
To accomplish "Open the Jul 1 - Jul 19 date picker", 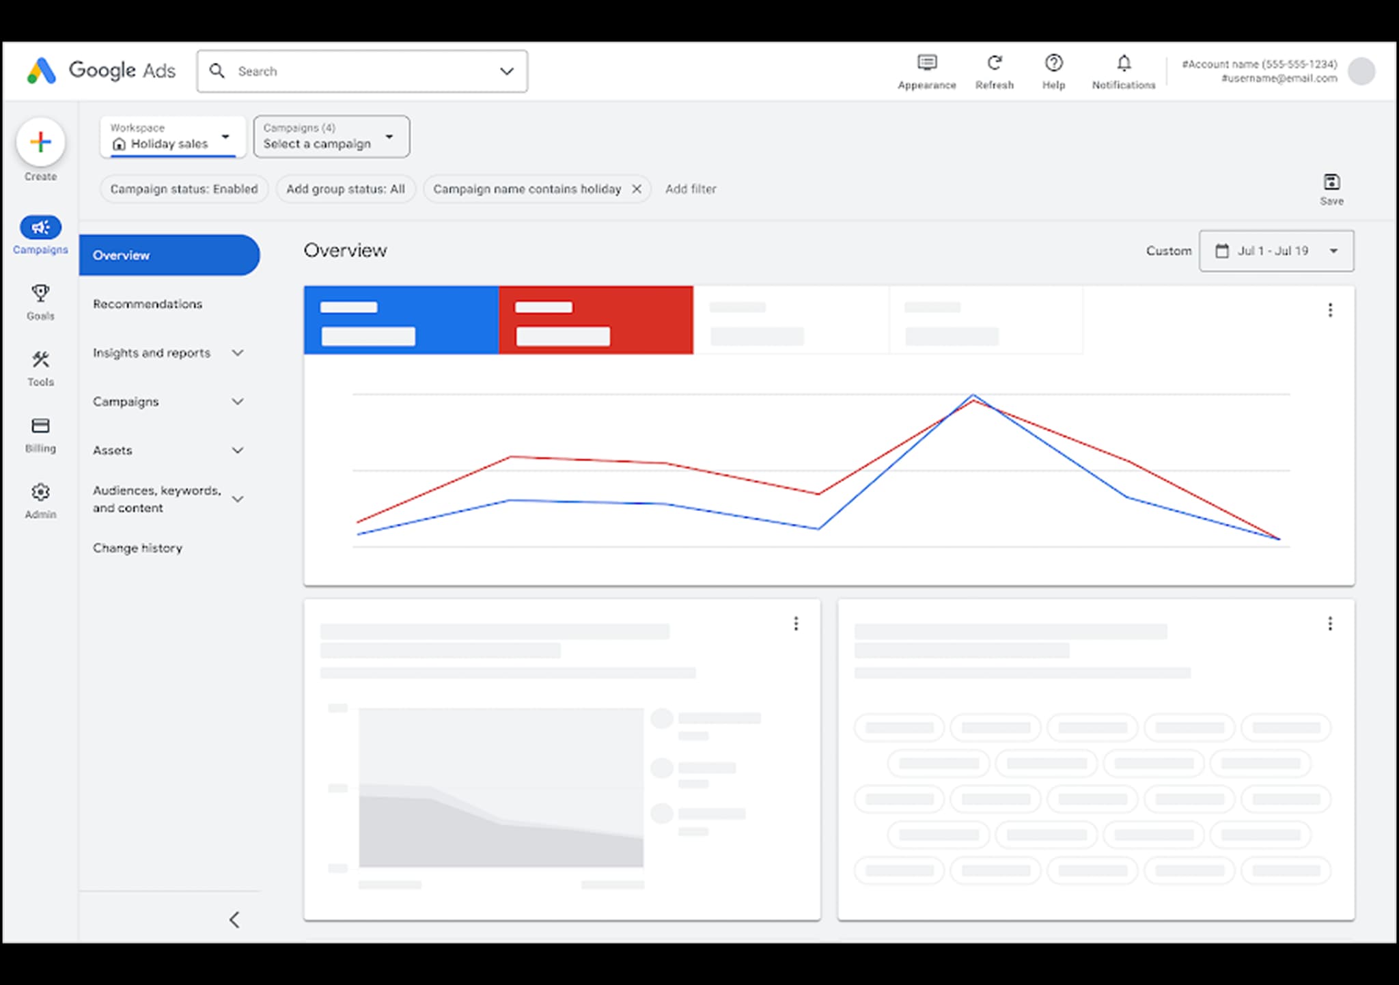I will pos(1275,251).
